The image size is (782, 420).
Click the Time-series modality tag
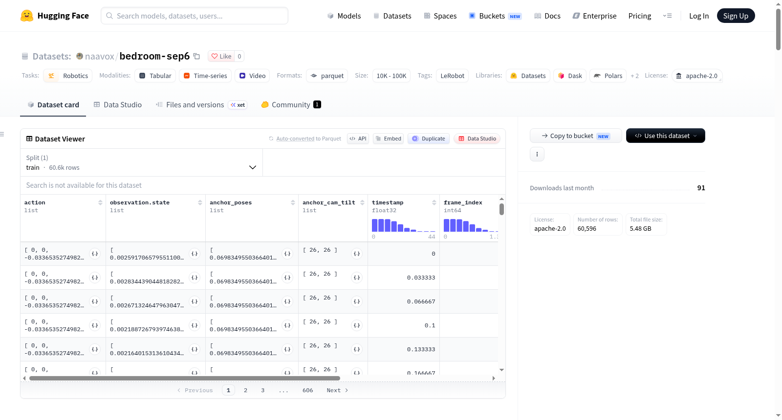[x=205, y=76]
